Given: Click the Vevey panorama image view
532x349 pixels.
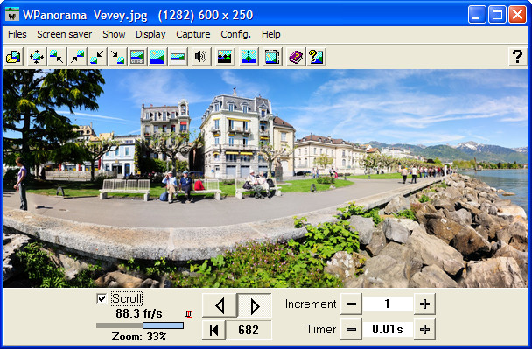Looking at the screenshot, I should [x=266, y=178].
